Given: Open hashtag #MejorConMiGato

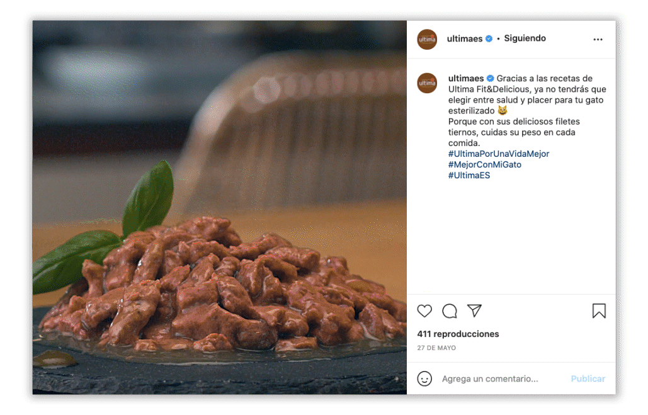Looking at the screenshot, I should coord(485,164).
